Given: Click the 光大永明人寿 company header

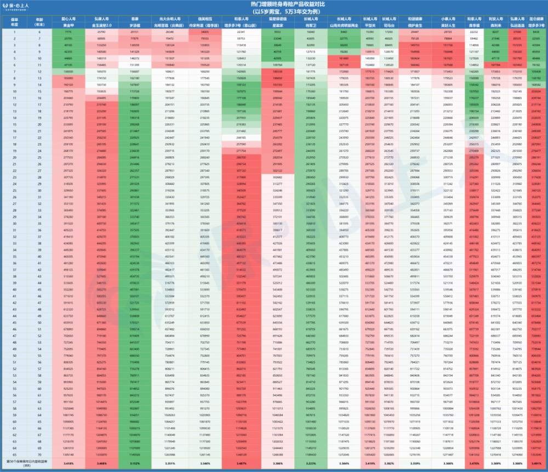Looking at the screenshot, I should (170, 19).
